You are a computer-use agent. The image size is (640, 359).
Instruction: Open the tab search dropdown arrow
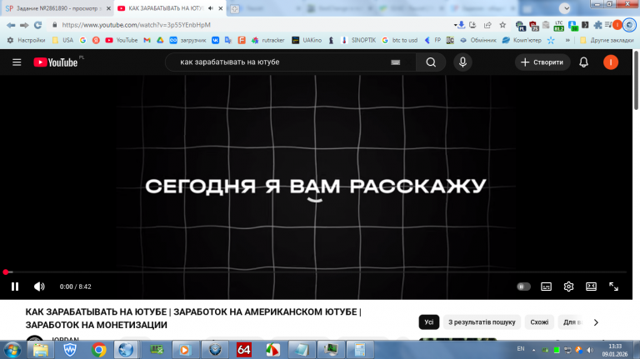pos(565,8)
